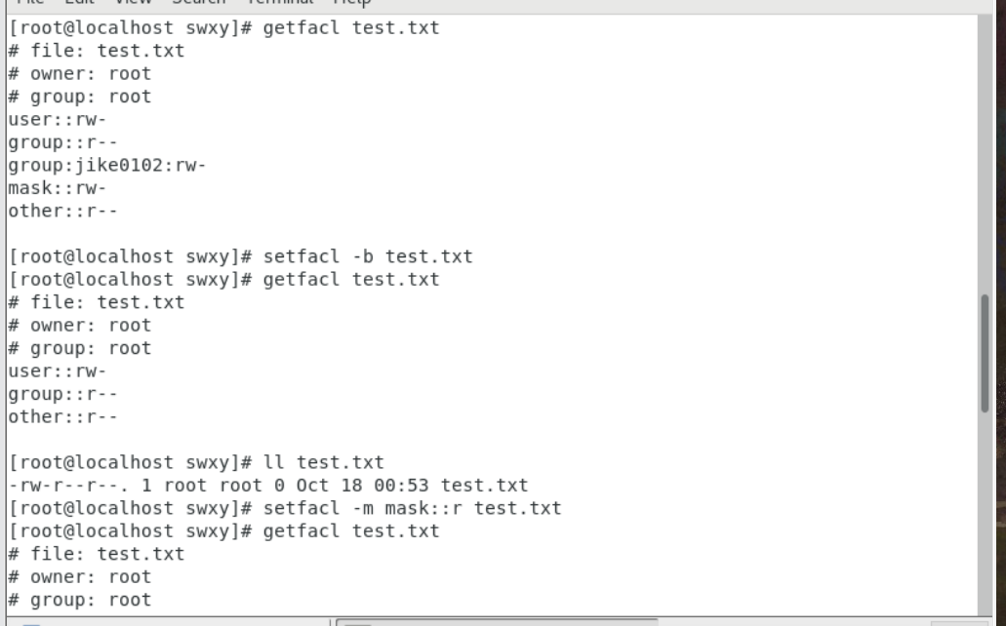
Task: Click the scrollbar track above the thumb
Action: (986, 146)
